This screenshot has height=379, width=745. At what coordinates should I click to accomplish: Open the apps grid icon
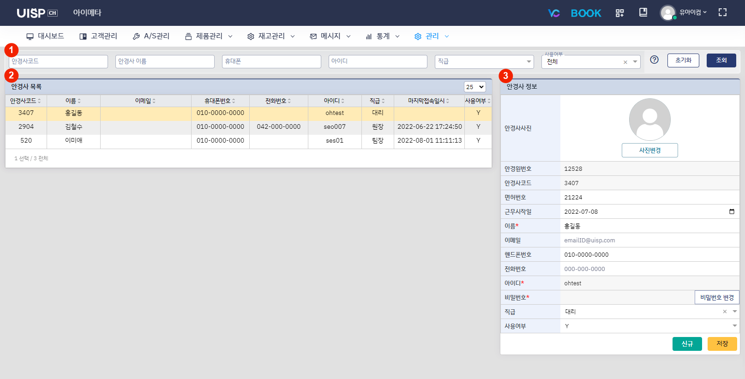[619, 13]
